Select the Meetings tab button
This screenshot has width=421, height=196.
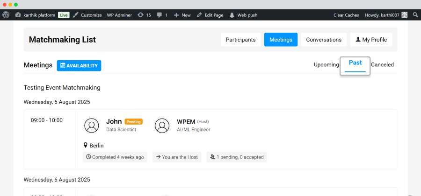281,40
